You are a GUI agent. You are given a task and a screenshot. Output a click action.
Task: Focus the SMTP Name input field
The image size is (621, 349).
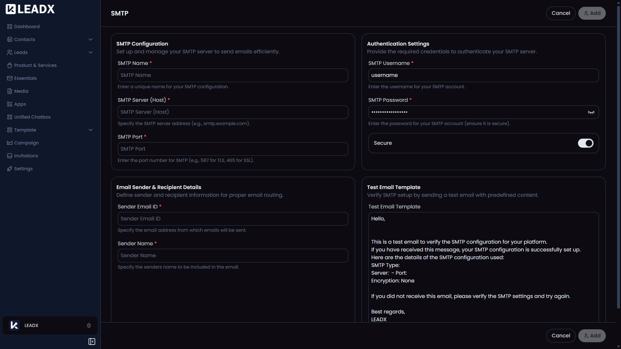pyautogui.click(x=233, y=75)
